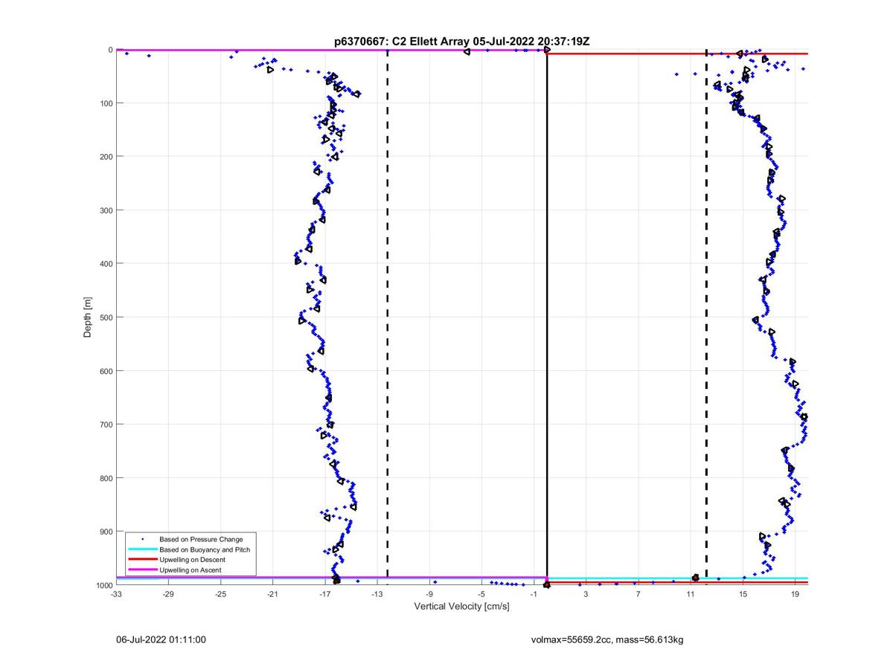
Task: Click the 100 depth tick label
Action: pyautogui.click(x=106, y=103)
